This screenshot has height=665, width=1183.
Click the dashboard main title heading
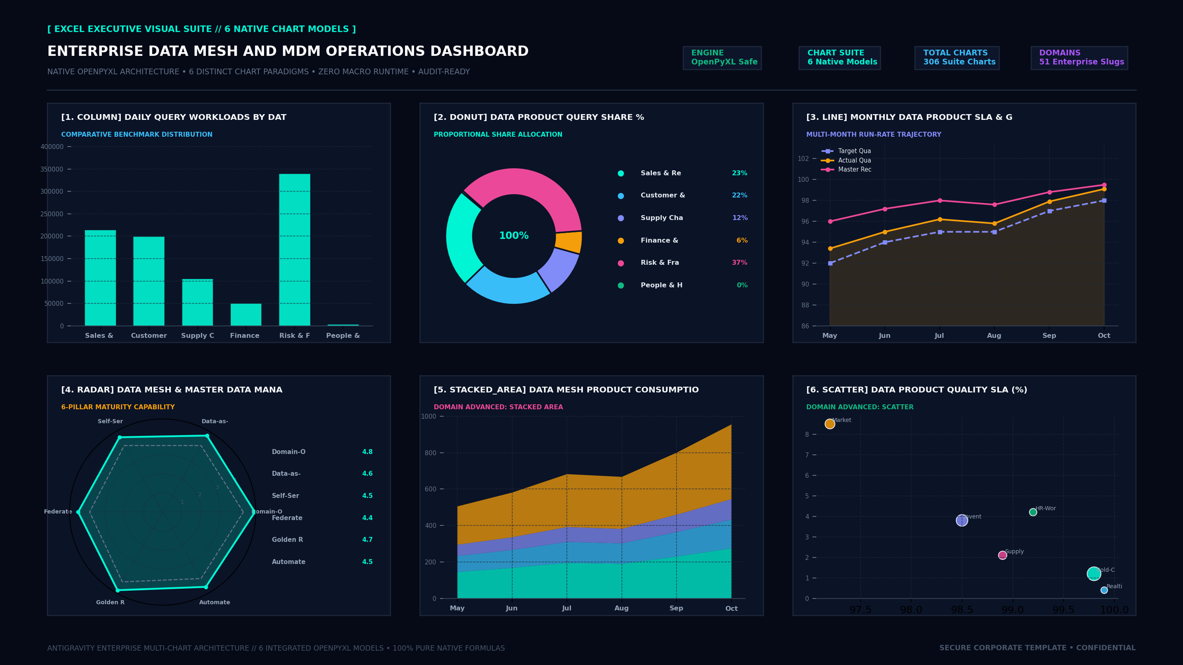pos(288,51)
